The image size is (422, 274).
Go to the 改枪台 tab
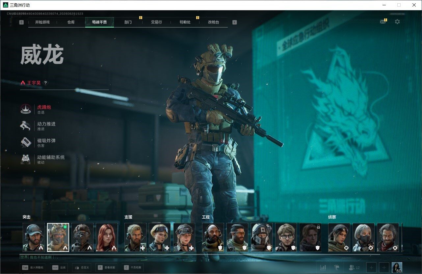click(213, 22)
